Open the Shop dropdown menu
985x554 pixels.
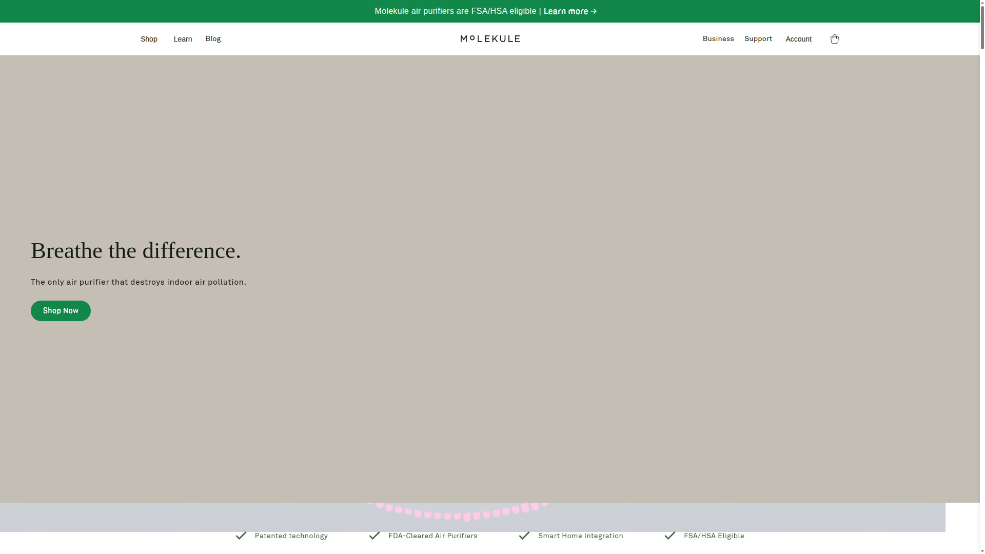click(149, 39)
